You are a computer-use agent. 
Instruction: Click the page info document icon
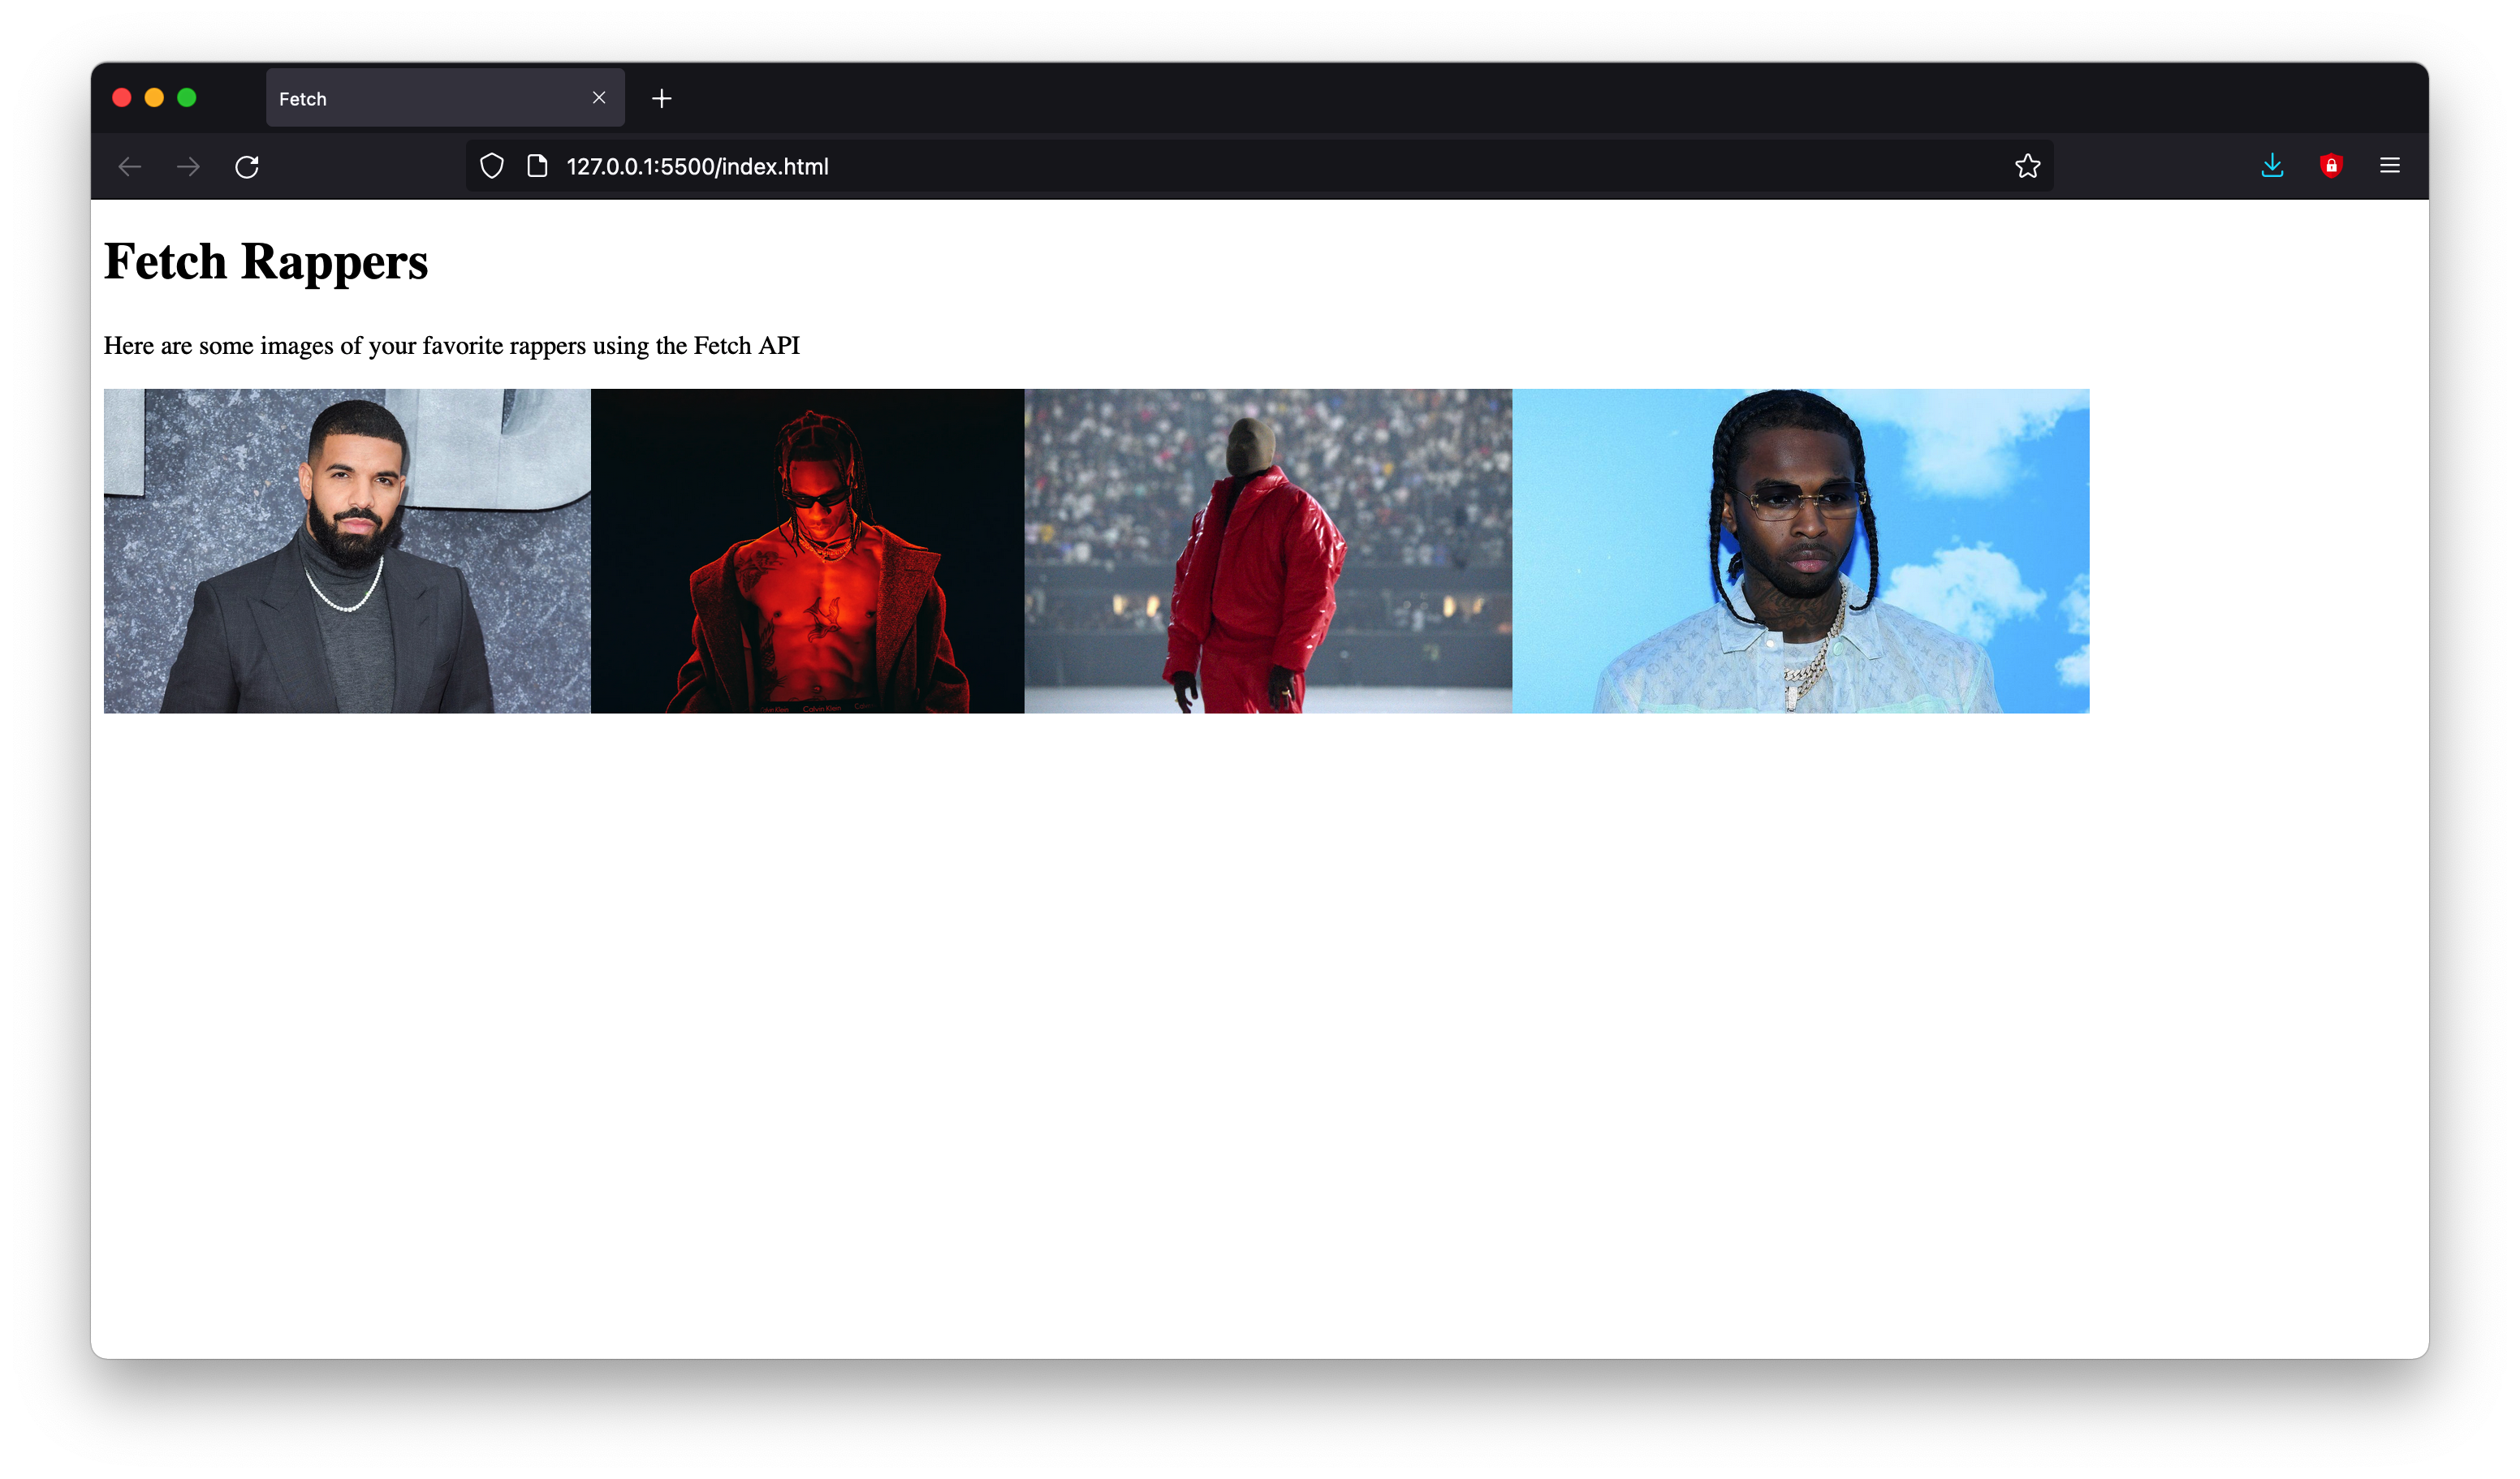click(537, 166)
